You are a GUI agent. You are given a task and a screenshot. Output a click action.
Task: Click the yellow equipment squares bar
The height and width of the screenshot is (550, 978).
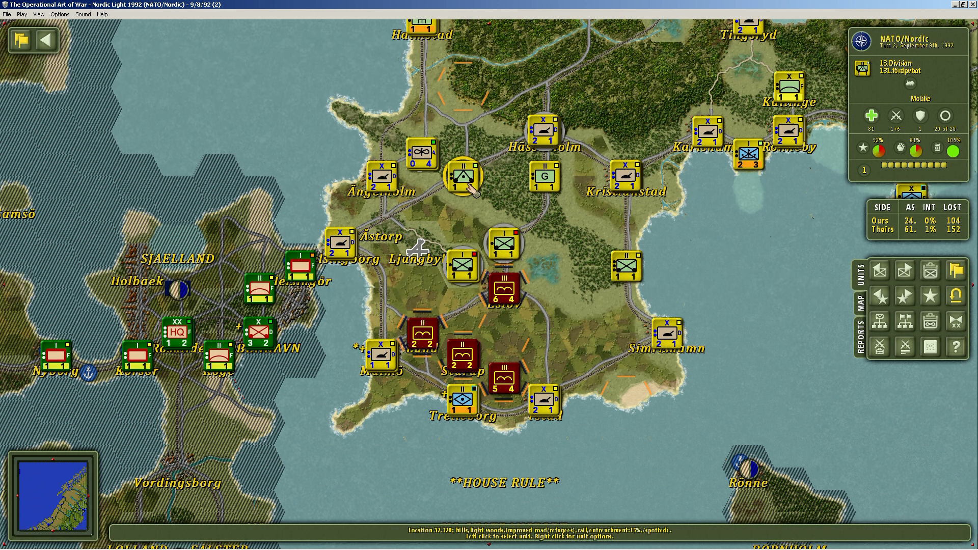914,165
